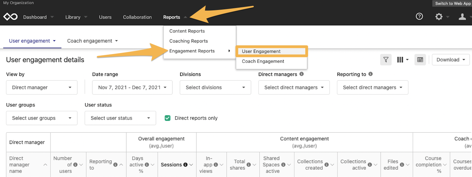The image size is (472, 177).
Task: Open the help question mark icon
Action: 419,16
